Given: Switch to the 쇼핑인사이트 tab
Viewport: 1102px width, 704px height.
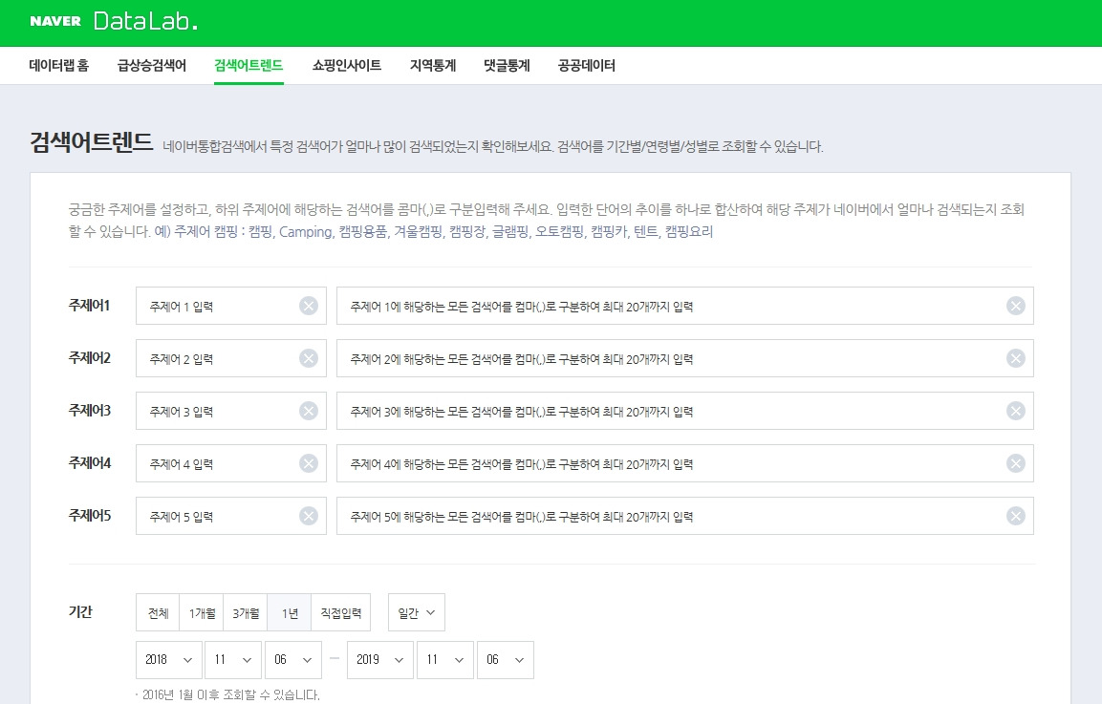Looking at the screenshot, I should click(x=346, y=65).
